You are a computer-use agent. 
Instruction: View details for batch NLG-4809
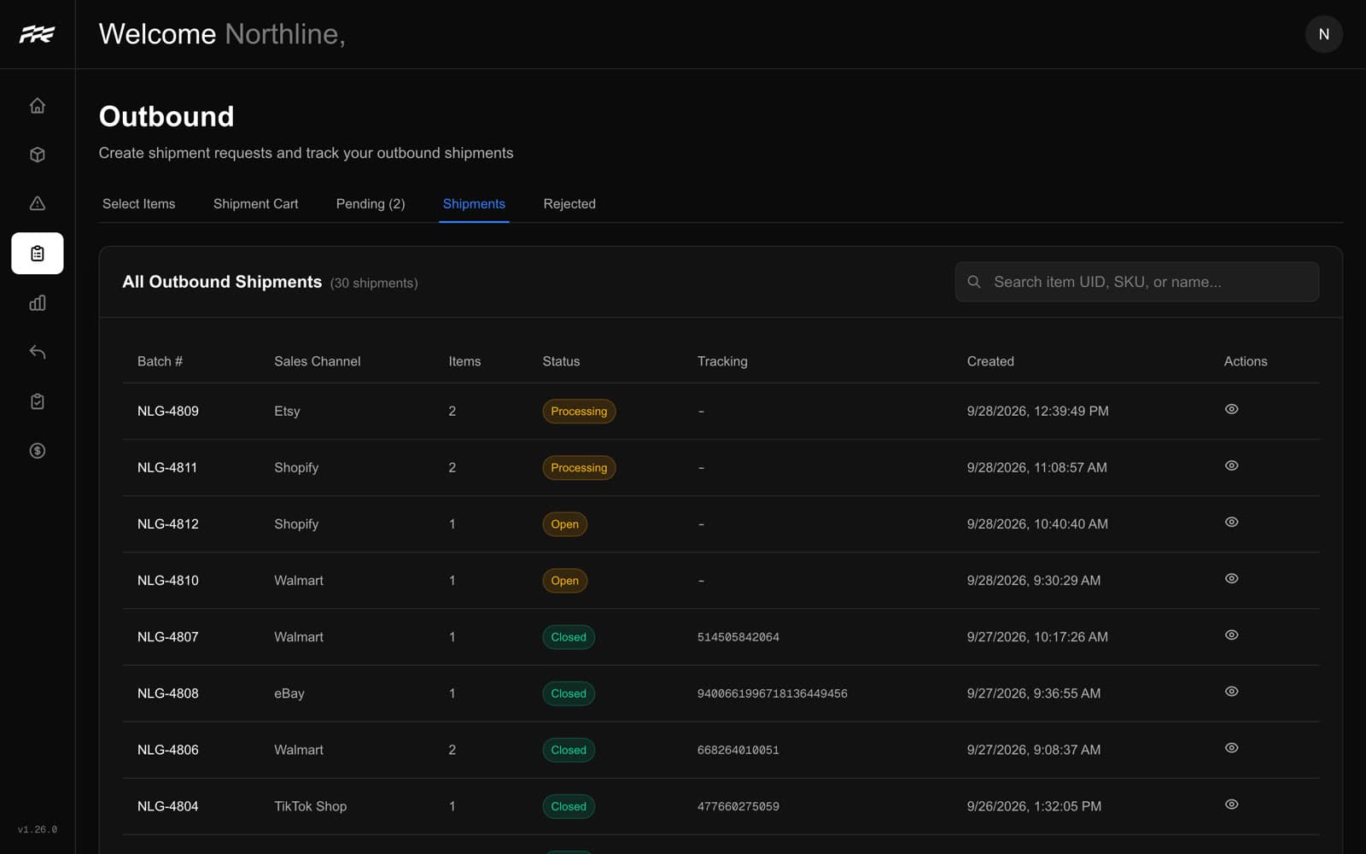1231,409
